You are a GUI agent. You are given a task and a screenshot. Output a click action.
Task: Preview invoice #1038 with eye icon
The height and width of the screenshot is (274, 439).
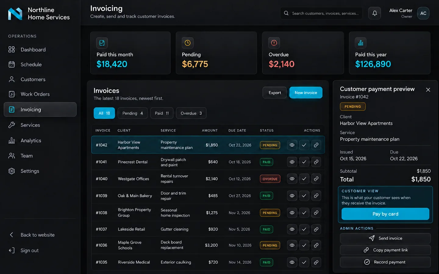pyautogui.click(x=292, y=213)
